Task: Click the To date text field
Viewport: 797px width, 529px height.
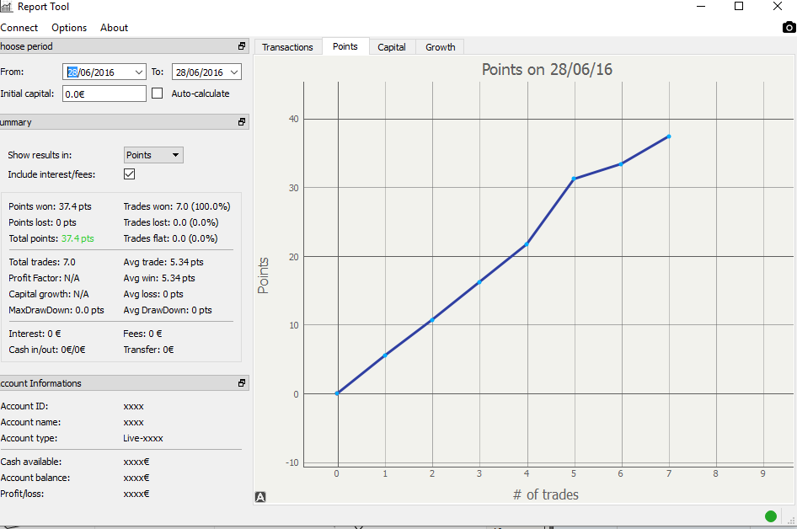Action: click(201, 72)
